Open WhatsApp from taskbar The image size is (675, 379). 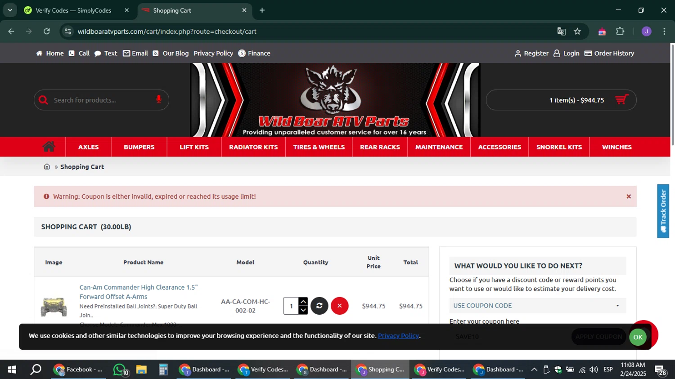click(120, 370)
